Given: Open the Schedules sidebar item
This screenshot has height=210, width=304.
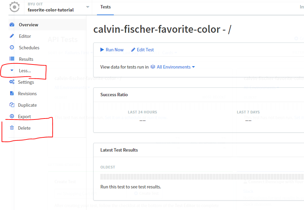Looking at the screenshot, I should click(x=29, y=48).
